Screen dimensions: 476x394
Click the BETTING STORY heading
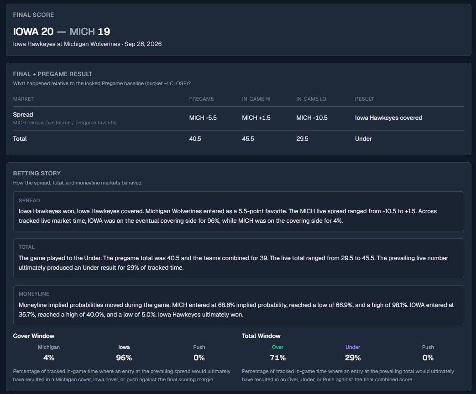(x=37, y=174)
